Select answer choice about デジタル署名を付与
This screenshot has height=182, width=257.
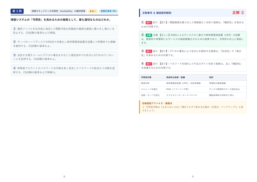[x=64, y=57]
